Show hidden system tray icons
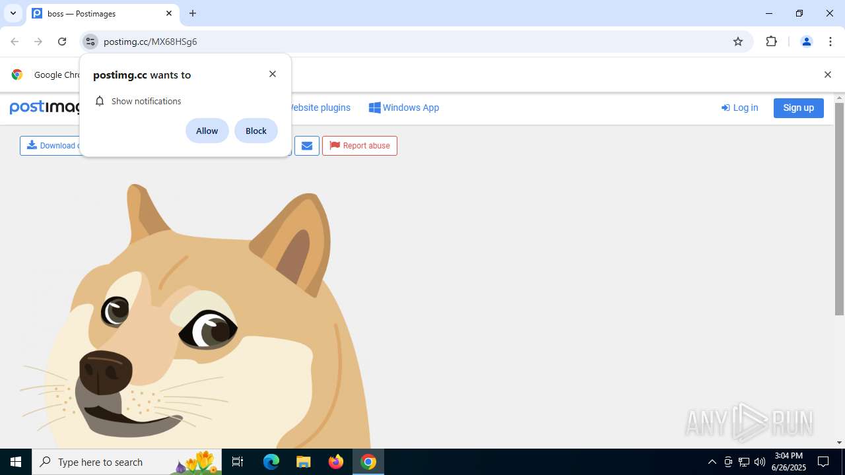This screenshot has height=475, width=845. pyautogui.click(x=712, y=462)
